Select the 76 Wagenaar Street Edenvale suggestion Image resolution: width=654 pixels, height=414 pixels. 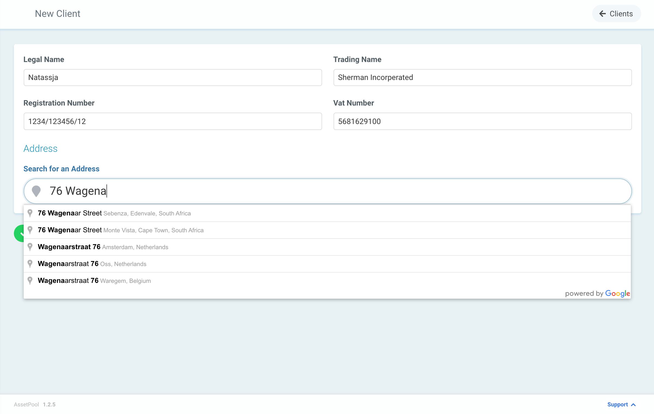click(114, 213)
